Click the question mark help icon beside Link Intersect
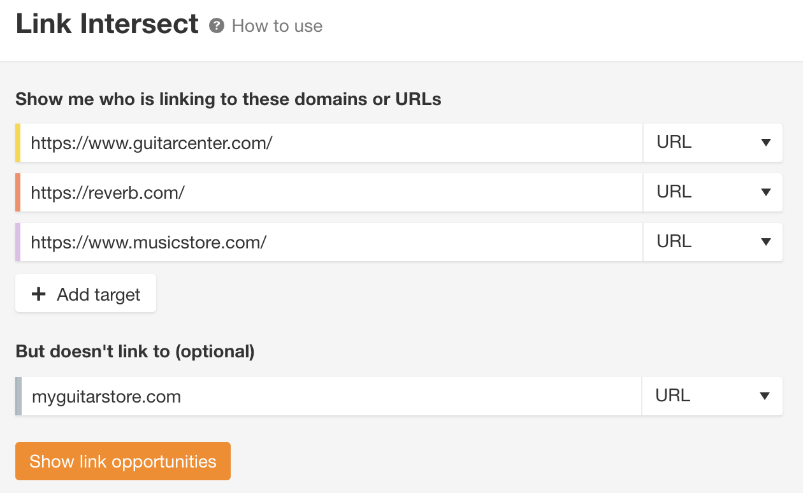 coord(217,25)
